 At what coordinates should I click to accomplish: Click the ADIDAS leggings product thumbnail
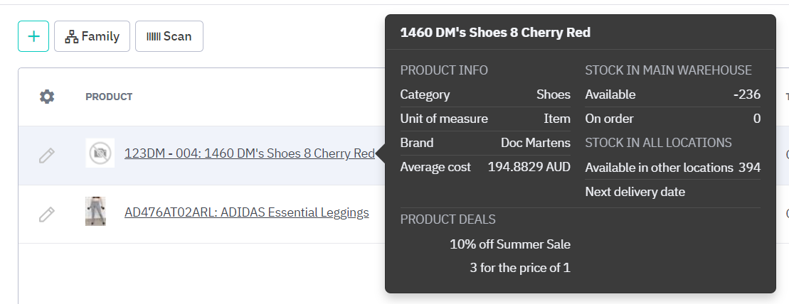(95, 212)
